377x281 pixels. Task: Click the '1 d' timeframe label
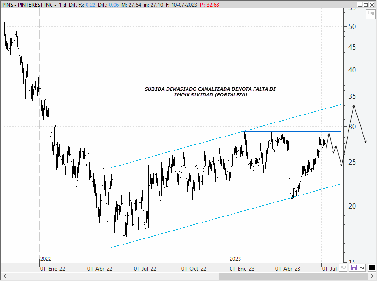pyautogui.click(x=63, y=5)
